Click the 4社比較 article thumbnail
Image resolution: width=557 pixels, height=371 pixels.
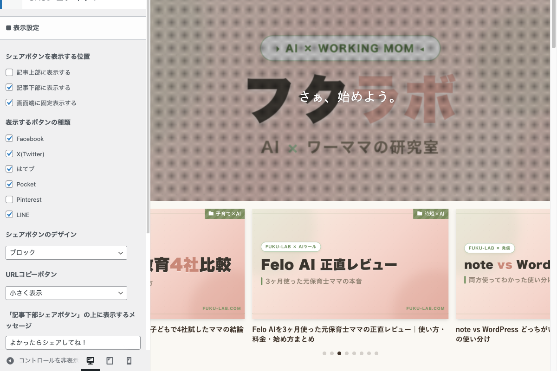(197, 264)
